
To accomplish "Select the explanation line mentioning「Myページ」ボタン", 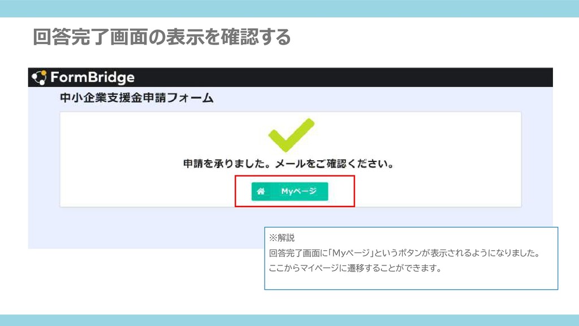I will 405,253.
